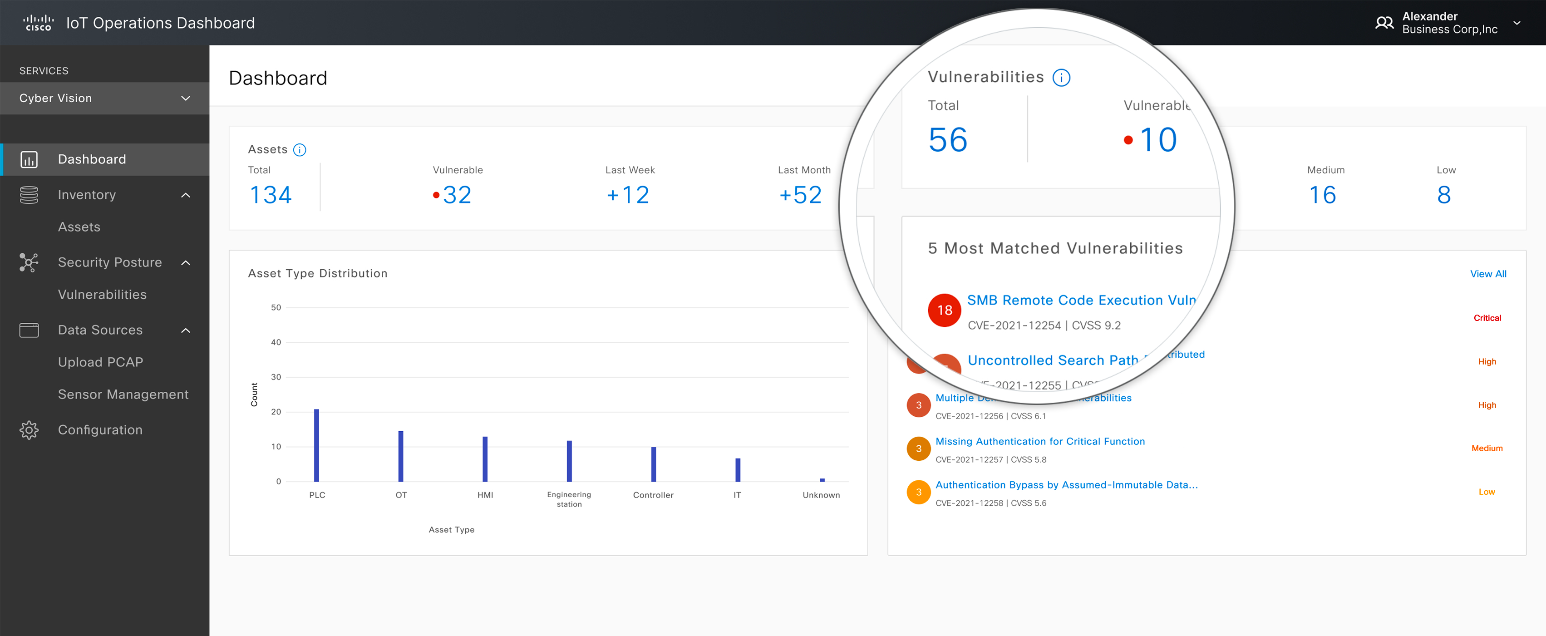Collapse the Security Posture section chevron

point(186,263)
